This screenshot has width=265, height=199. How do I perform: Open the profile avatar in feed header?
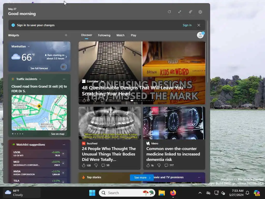click(x=201, y=35)
